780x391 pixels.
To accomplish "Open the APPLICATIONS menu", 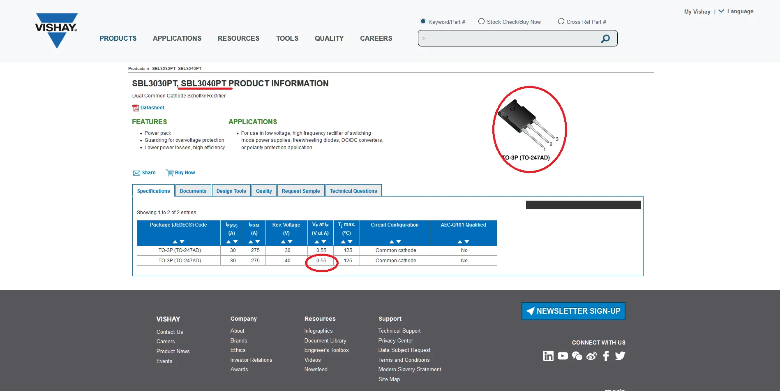I will click(177, 38).
